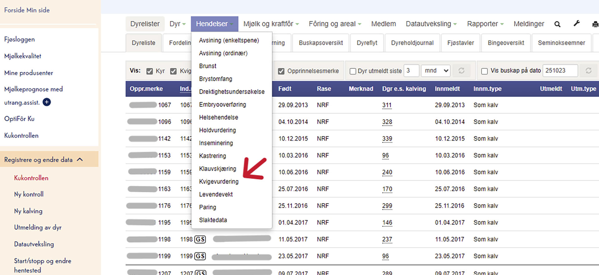Enable Dyr utmeldt siste checkbox
599x275 pixels.
click(x=353, y=71)
